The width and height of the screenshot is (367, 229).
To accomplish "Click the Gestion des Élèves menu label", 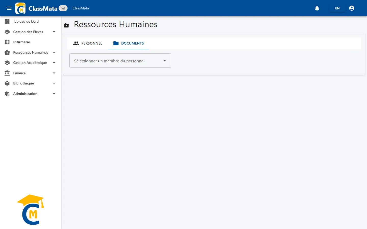I will click(x=28, y=32).
